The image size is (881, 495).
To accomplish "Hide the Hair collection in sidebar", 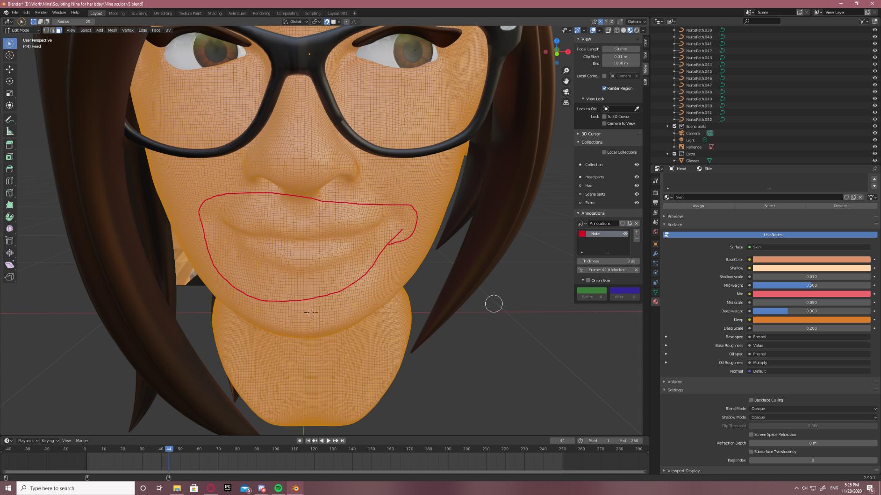I will (x=637, y=185).
